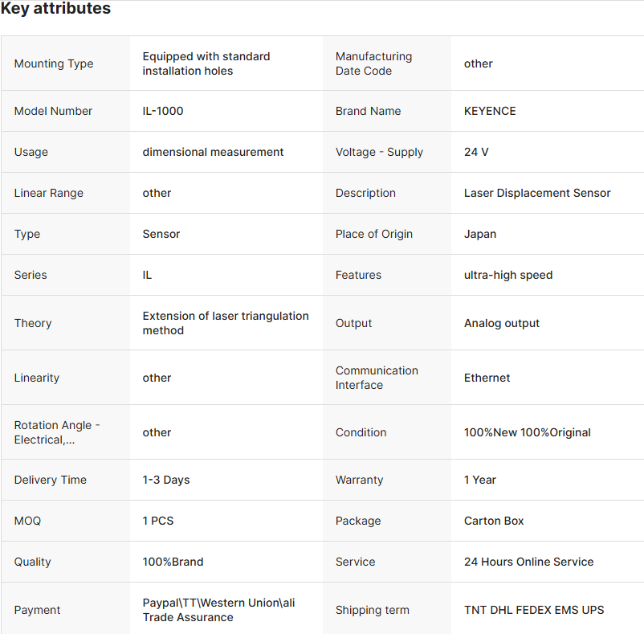Select the Ethernet communication interface value
Viewport: 644px width, 634px height.
(487, 378)
